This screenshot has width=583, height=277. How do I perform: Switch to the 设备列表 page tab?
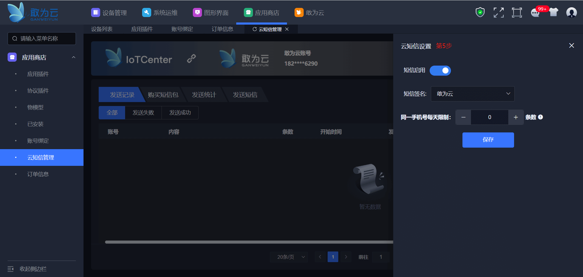click(102, 29)
